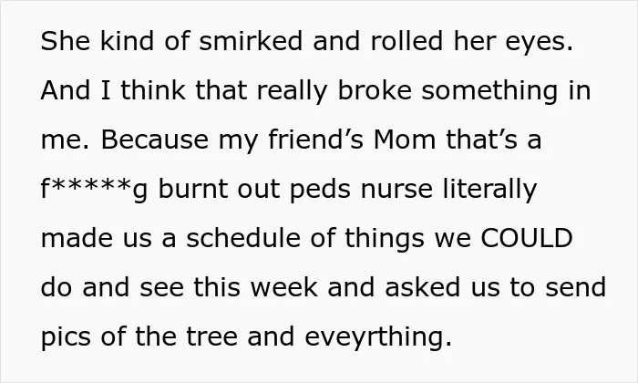The height and width of the screenshot is (383, 638).
Task: Click the word "something" in second line
Action: [489, 91]
